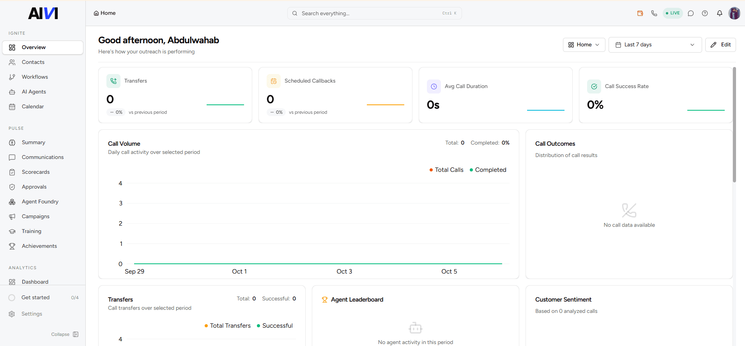The image size is (745, 346).
Task: Toggle the LIVE status badge
Action: click(673, 13)
